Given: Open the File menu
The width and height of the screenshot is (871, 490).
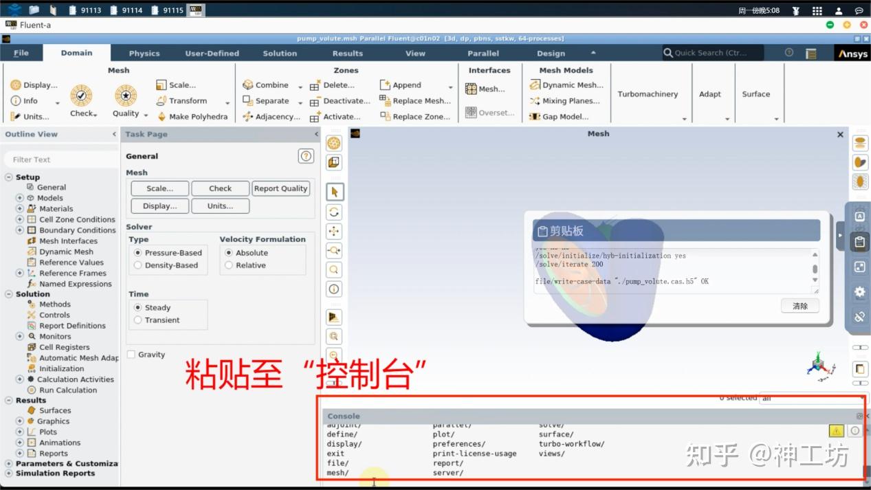Looking at the screenshot, I should (21, 53).
